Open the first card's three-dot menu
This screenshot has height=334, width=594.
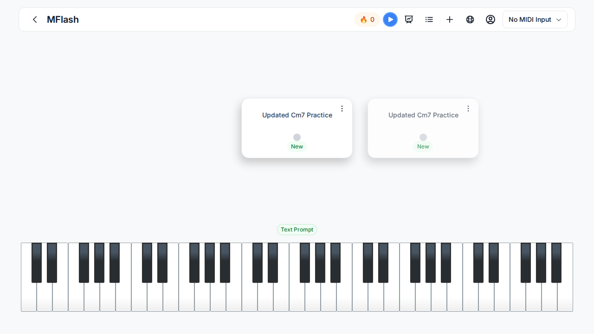(x=342, y=109)
